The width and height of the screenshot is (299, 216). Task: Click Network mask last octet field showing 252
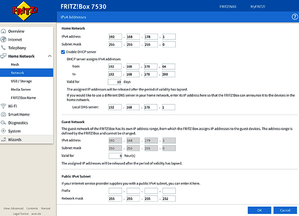169,199
